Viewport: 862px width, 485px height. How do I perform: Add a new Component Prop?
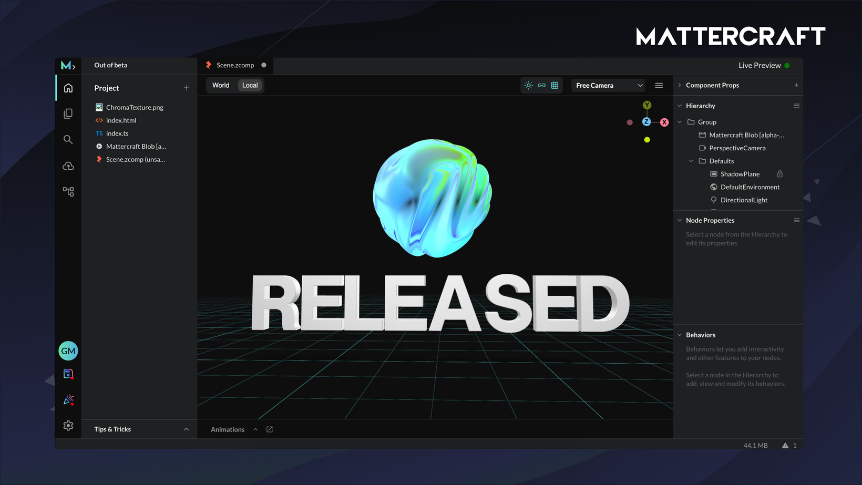tap(796, 85)
